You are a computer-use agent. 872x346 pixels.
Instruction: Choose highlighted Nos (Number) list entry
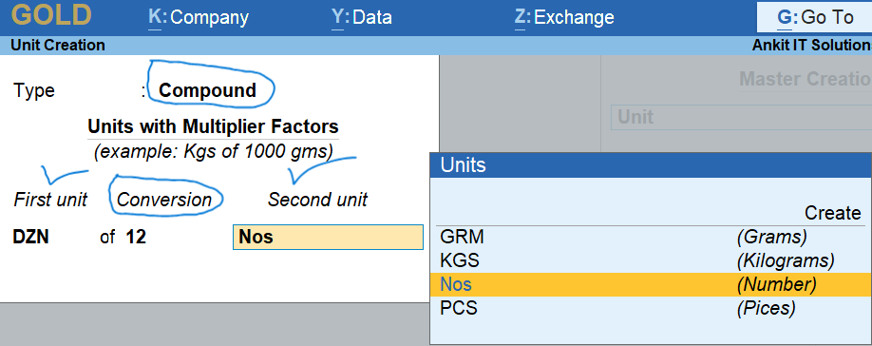pos(651,285)
